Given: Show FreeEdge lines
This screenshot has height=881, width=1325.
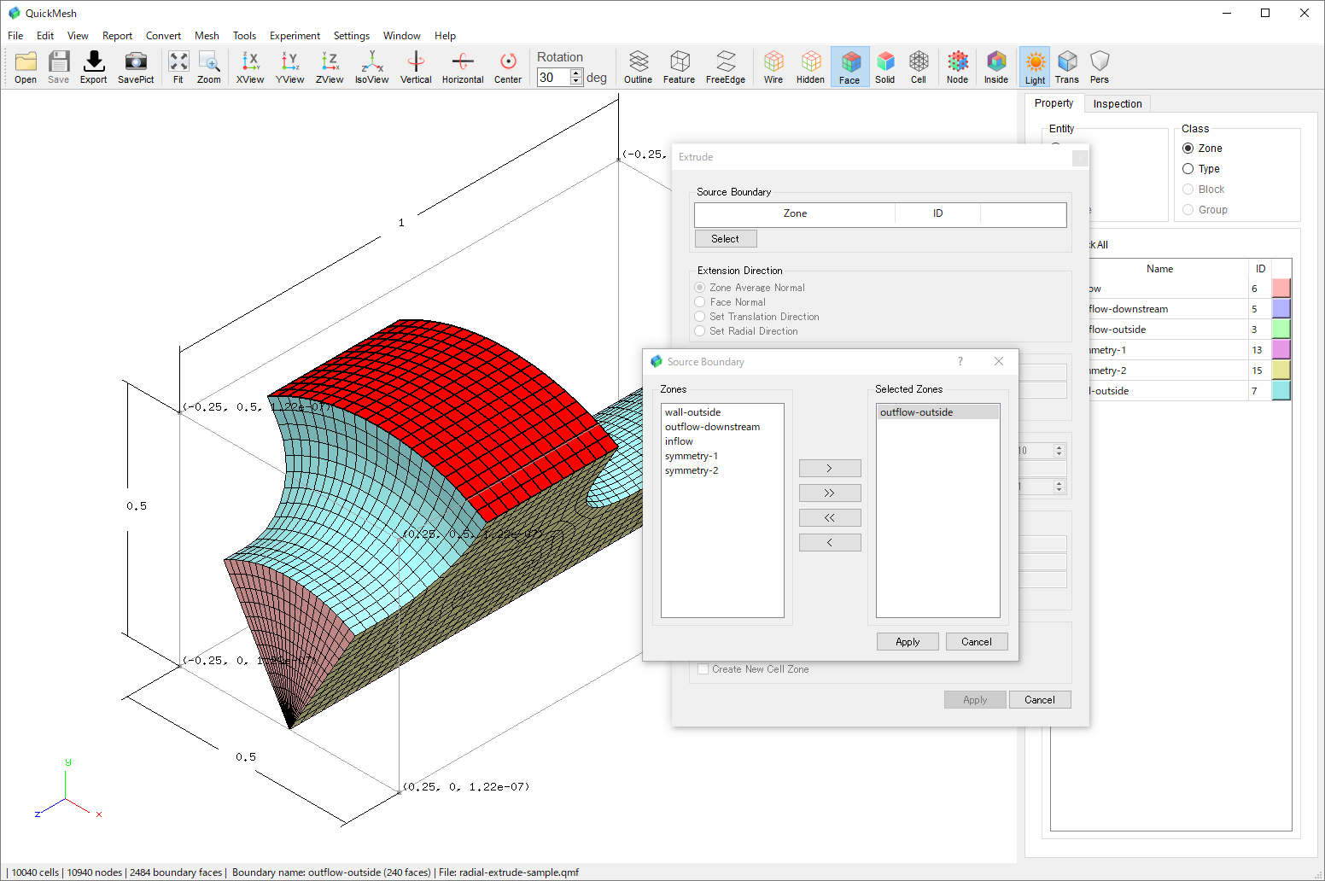Looking at the screenshot, I should [x=725, y=67].
